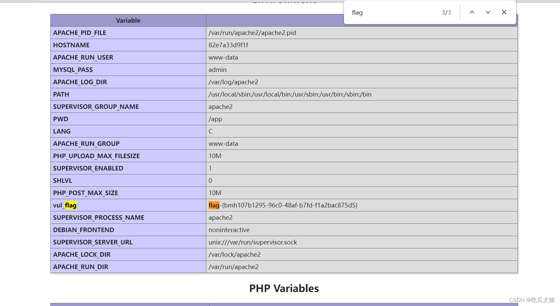Select value /var/run/apache2/apache2.pid

252,33
